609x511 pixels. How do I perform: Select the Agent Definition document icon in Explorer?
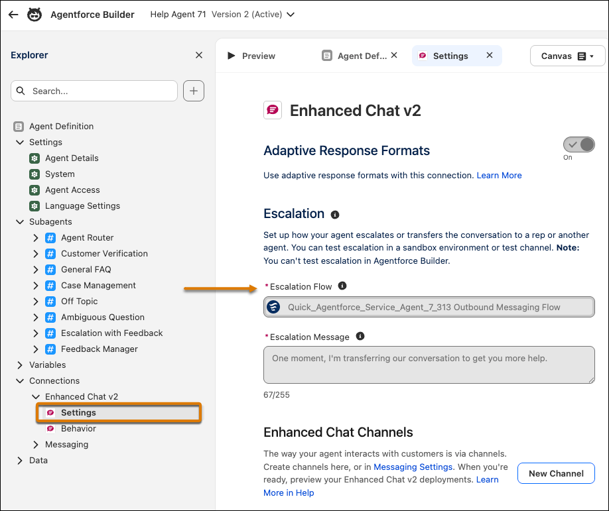pos(19,127)
